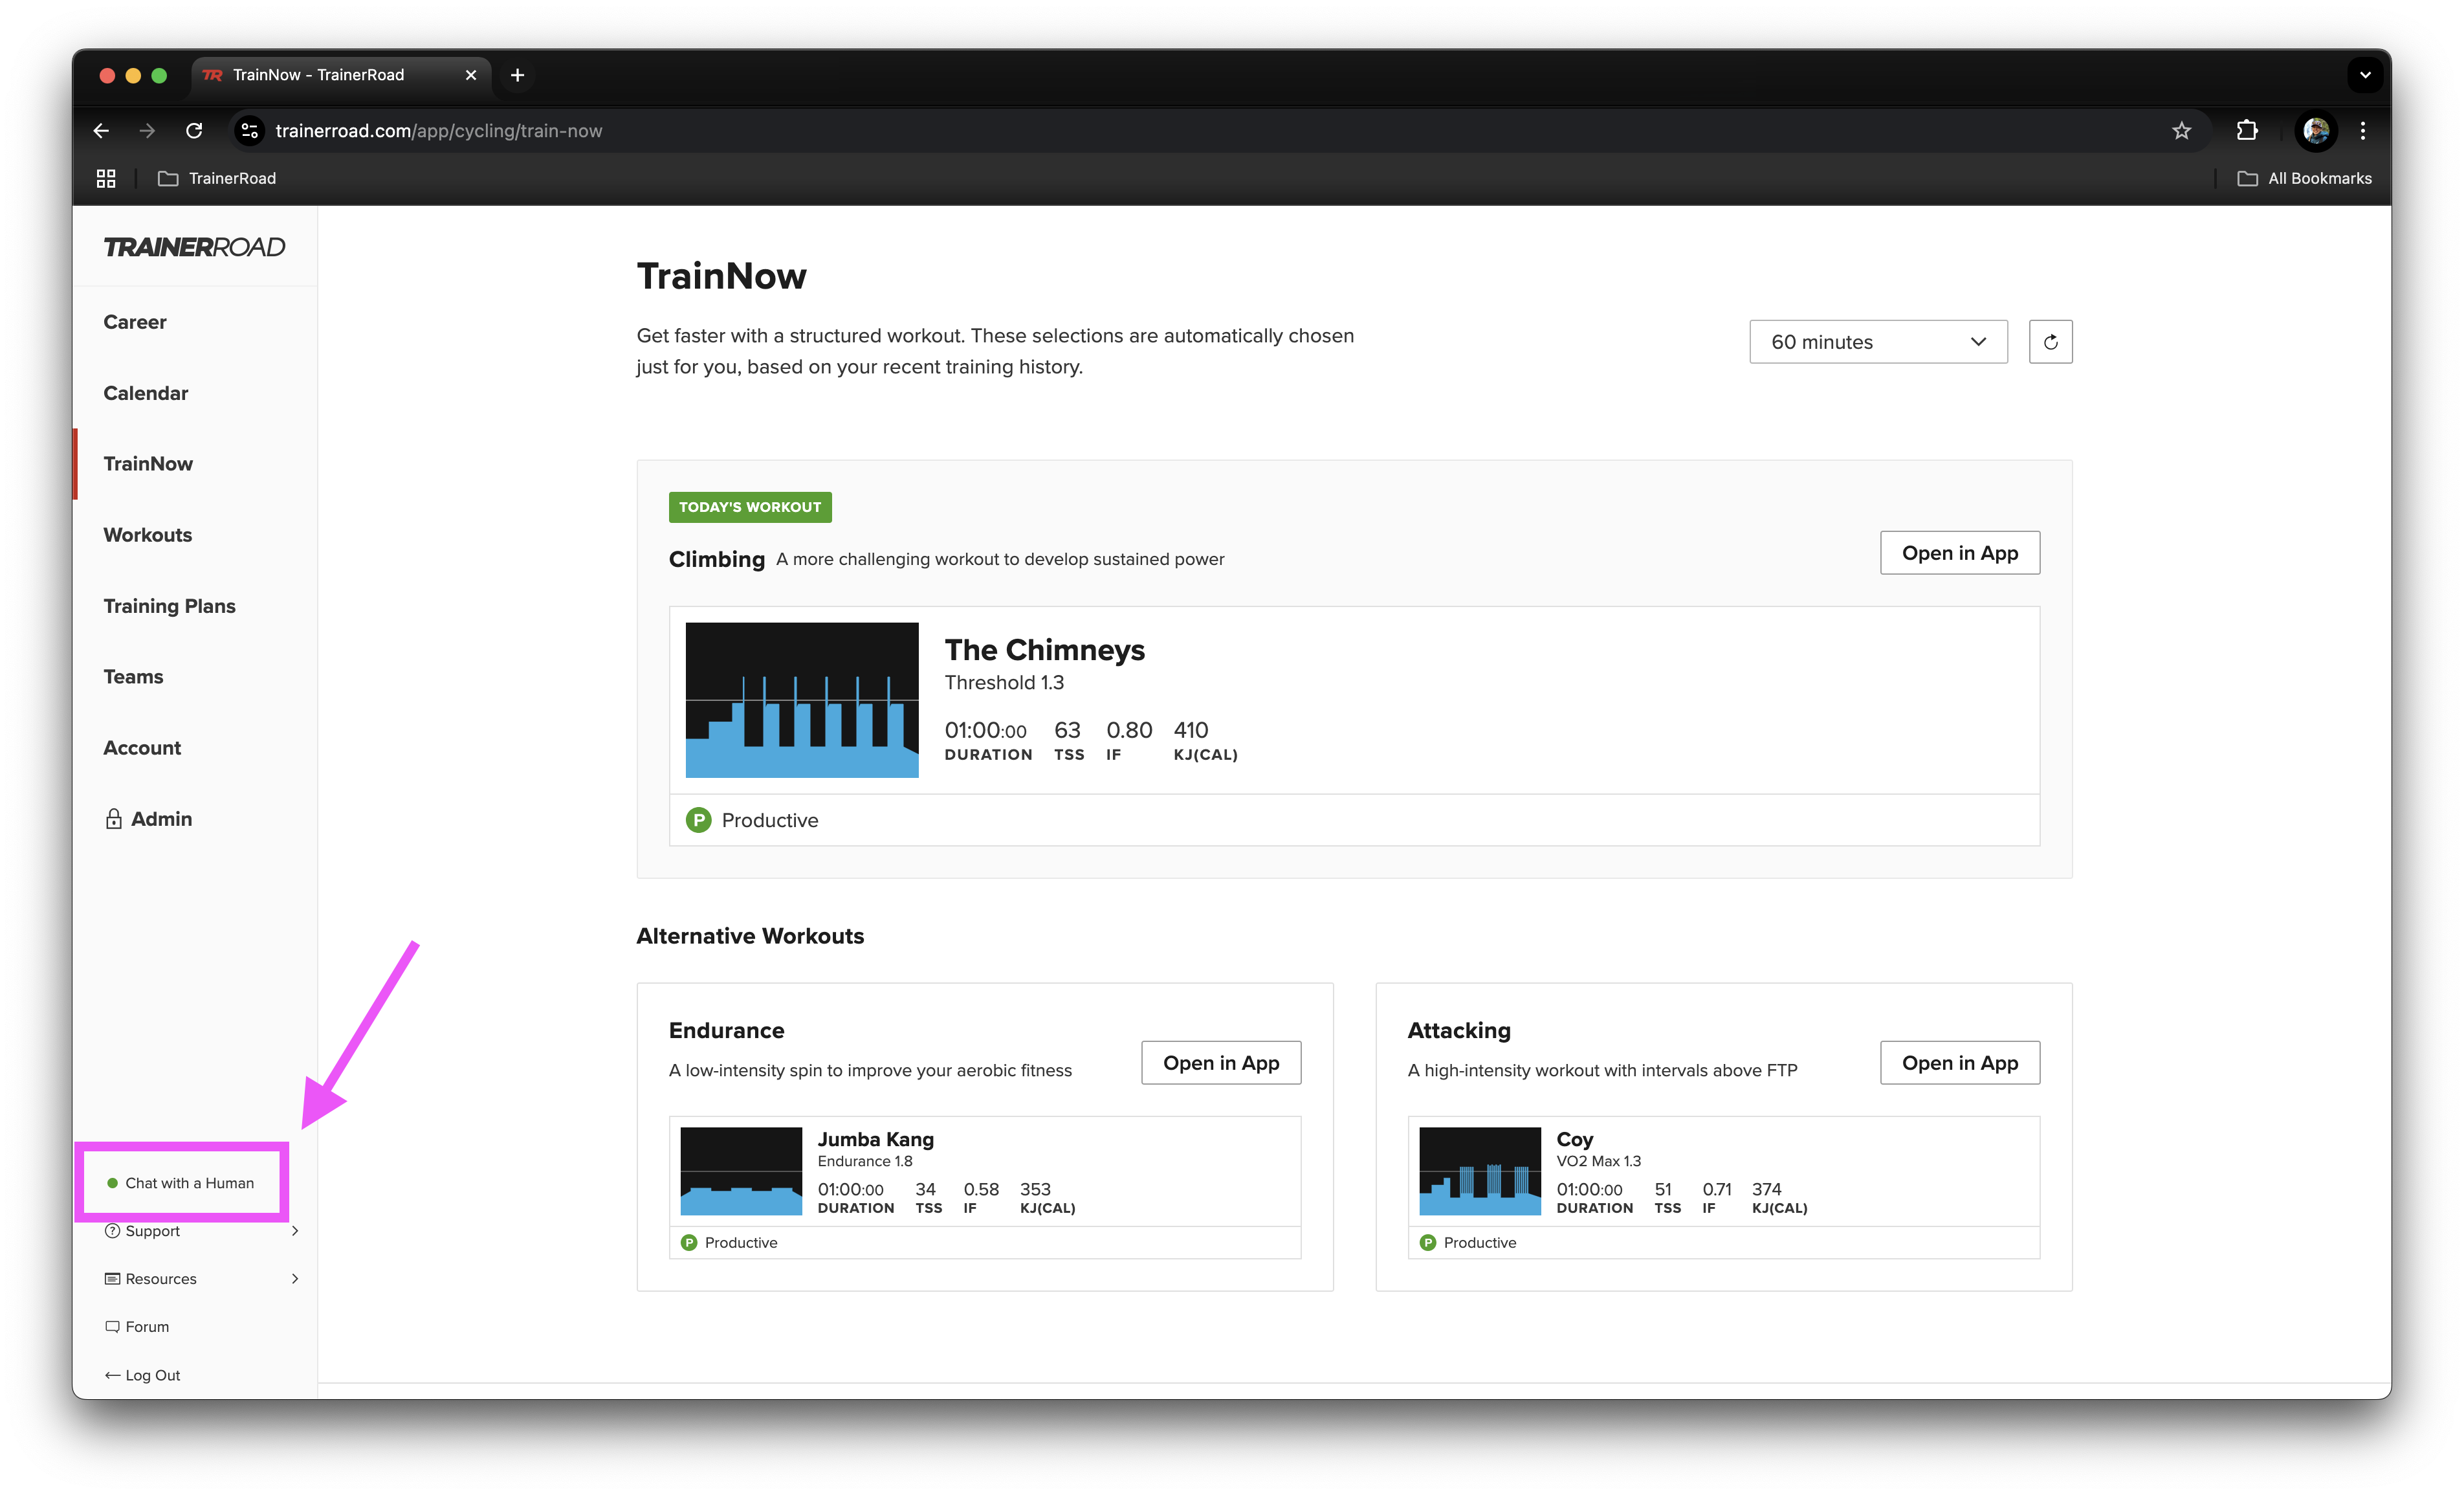Open the Calendar section

click(146, 393)
